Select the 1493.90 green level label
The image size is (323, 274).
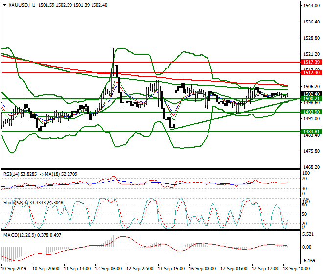pyautogui.click(x=311, y=112)
